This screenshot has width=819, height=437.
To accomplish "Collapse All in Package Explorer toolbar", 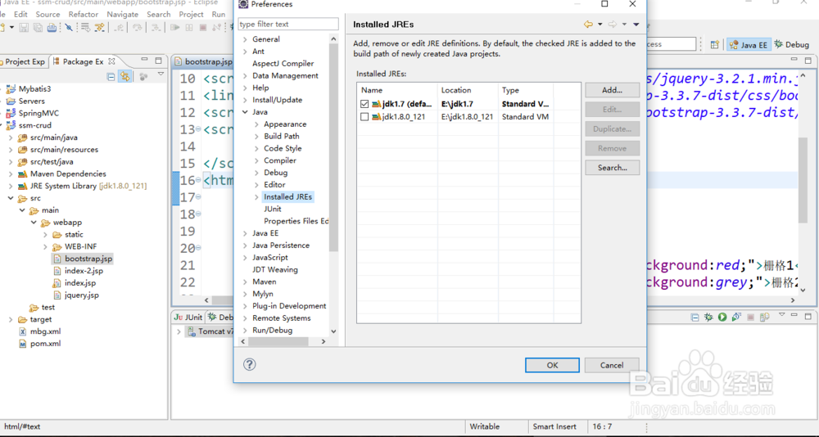I will [111, 77].
